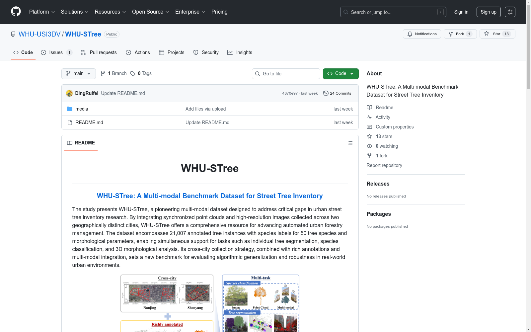Focus the Search or jump to field
This screenshot has height=332, width=531.
[x=393, y=12]
